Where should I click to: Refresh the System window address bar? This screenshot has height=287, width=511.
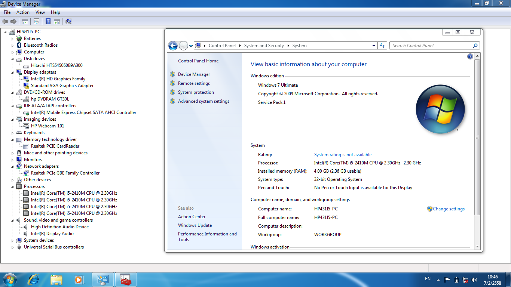coord(382,46)
